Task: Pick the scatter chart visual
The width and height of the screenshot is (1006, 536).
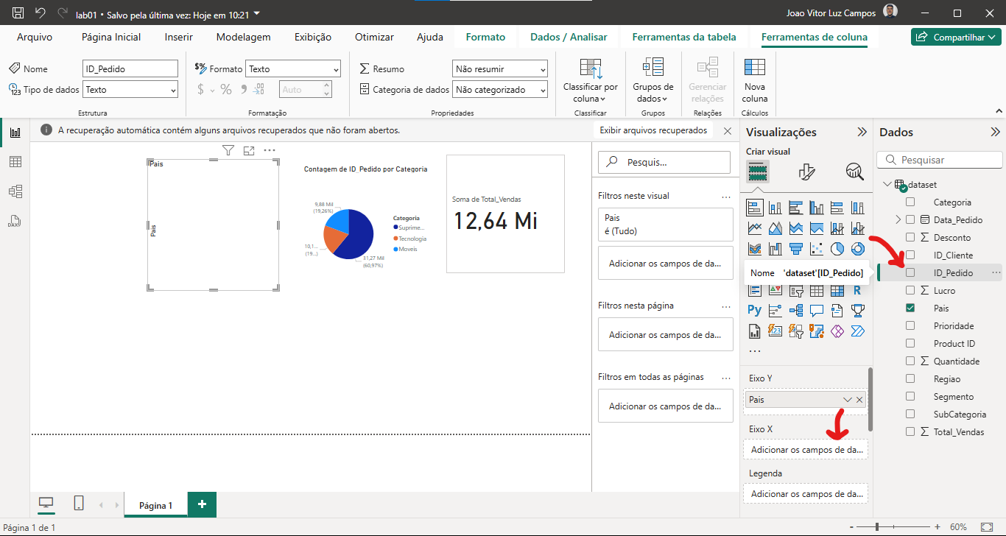Action: tap(816, 249)
